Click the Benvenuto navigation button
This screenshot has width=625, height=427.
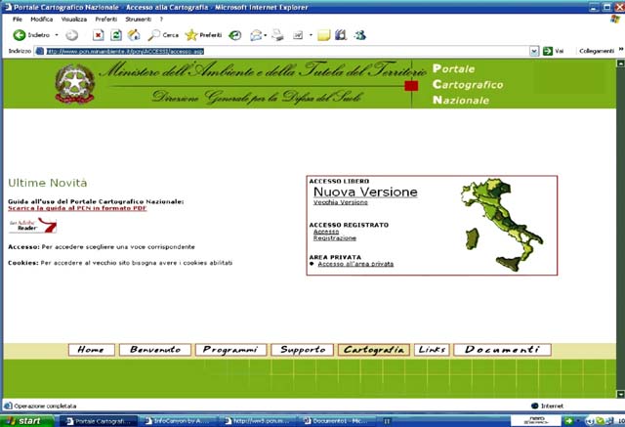click(x=155, y=350)
